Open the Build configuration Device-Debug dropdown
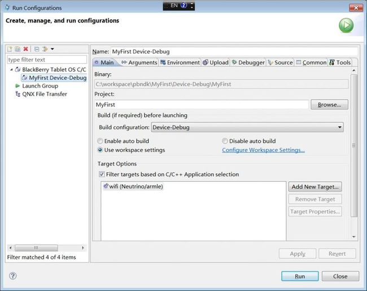Screen dimensions: 367x291 [247, 127]
